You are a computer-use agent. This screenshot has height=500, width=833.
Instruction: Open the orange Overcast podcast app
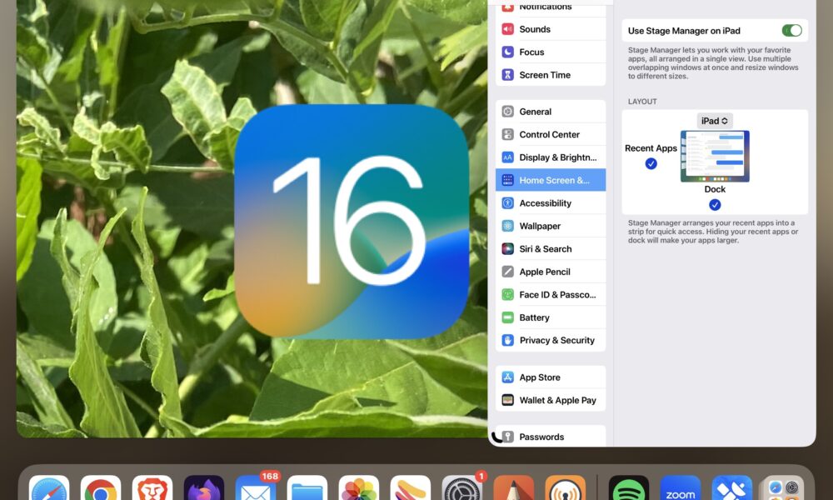coord(566,489)
